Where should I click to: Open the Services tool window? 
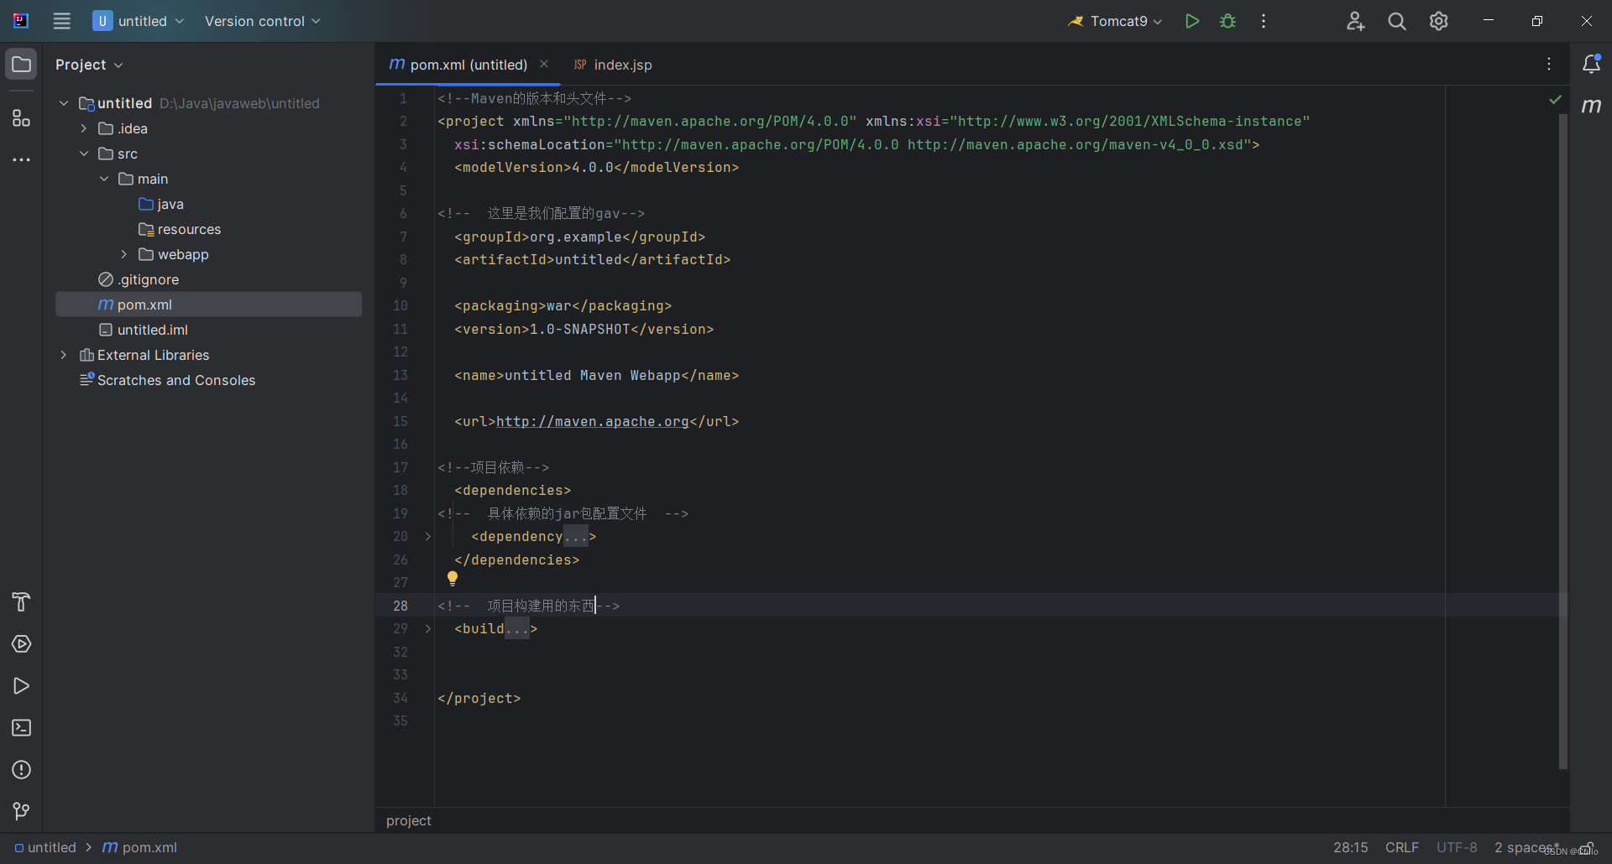[x=21, y=643]
